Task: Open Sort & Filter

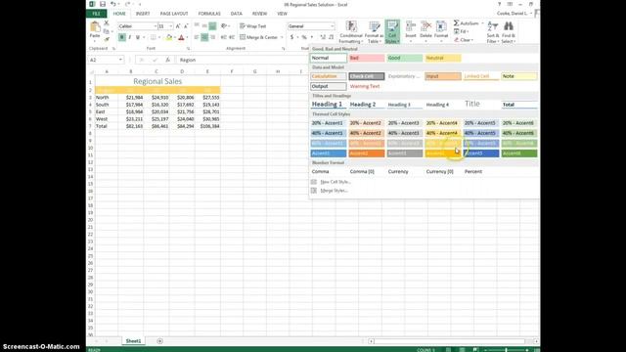Action: (493, 32)
